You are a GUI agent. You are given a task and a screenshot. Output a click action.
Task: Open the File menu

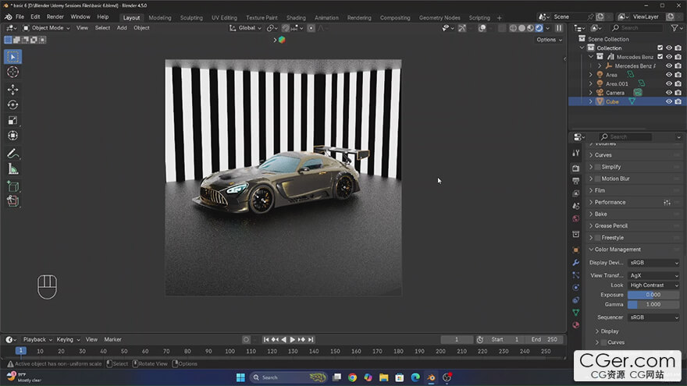[x=20, y=16]
